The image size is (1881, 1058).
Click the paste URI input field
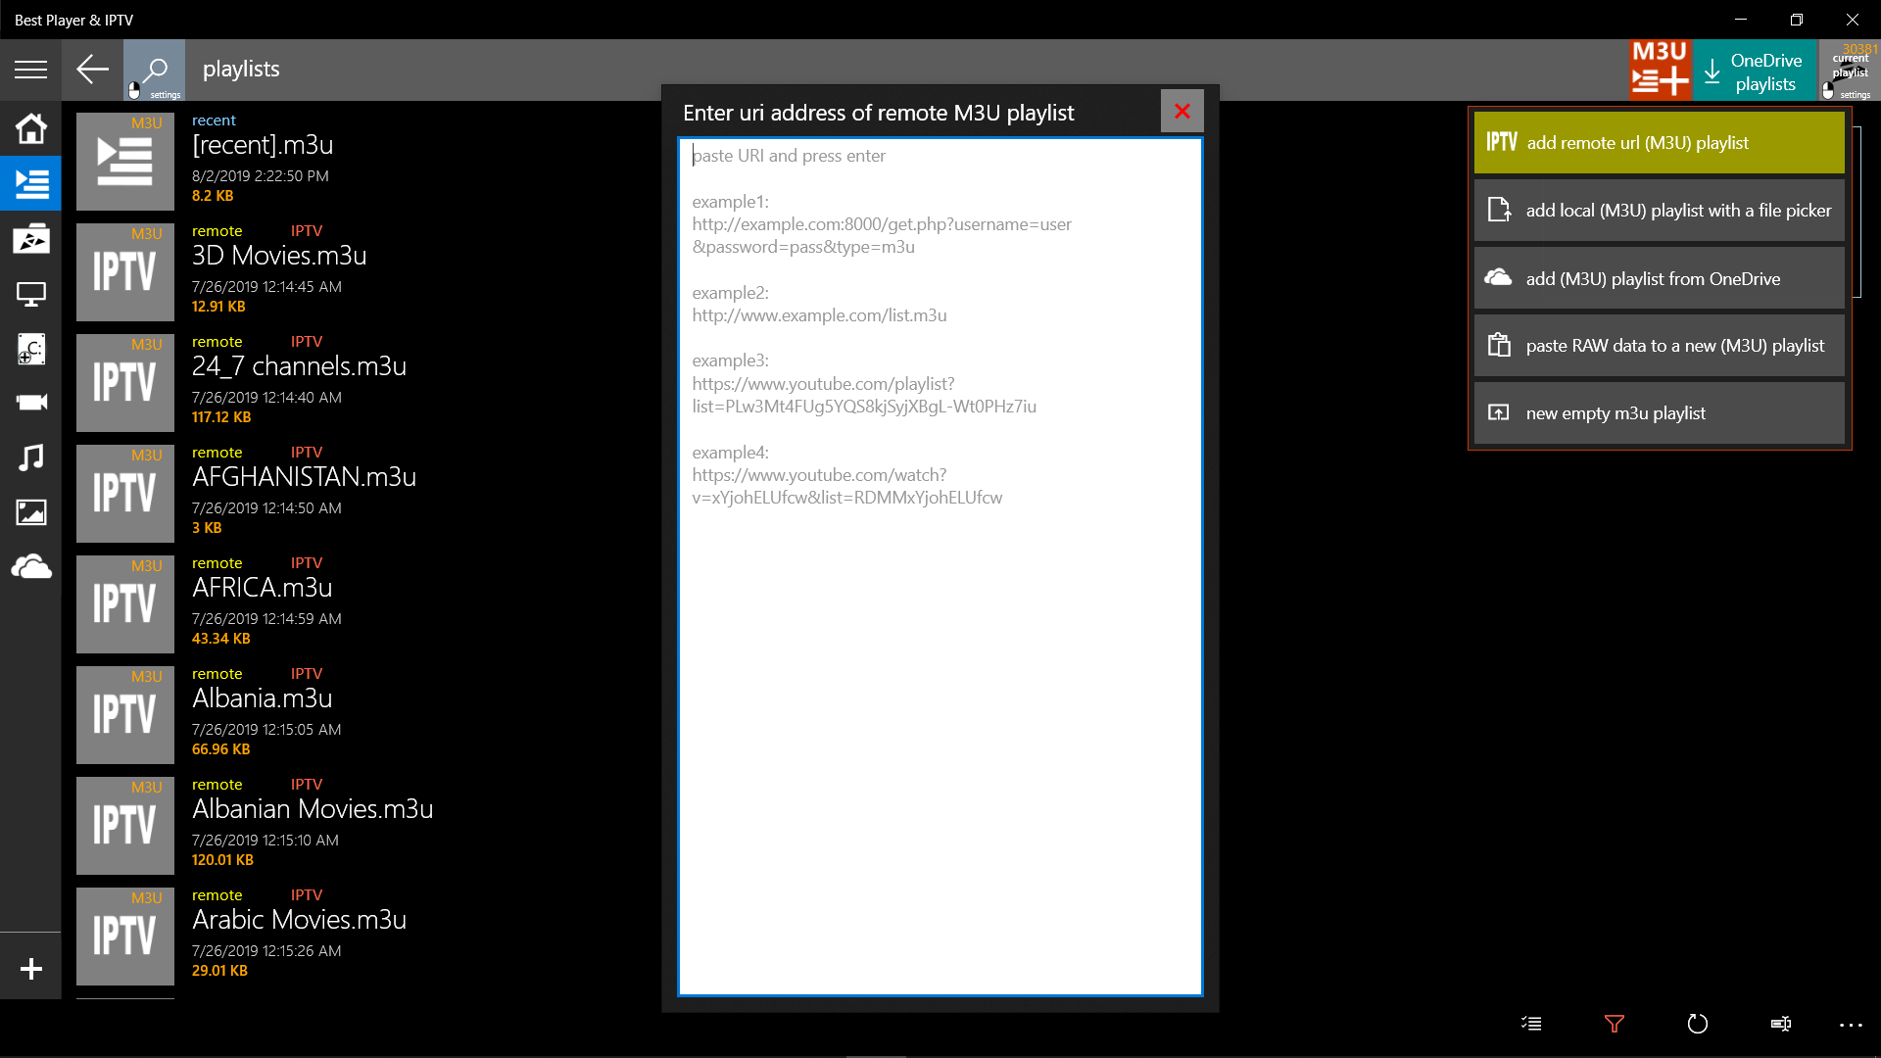point(940,566)
